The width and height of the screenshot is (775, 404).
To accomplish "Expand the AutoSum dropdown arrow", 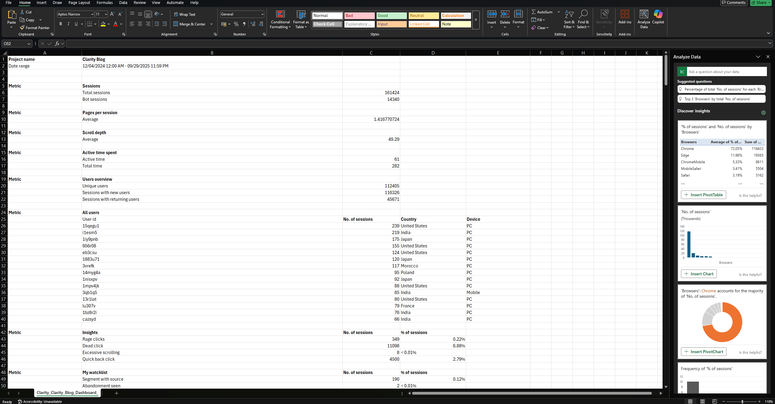I will tap(559, 12).
